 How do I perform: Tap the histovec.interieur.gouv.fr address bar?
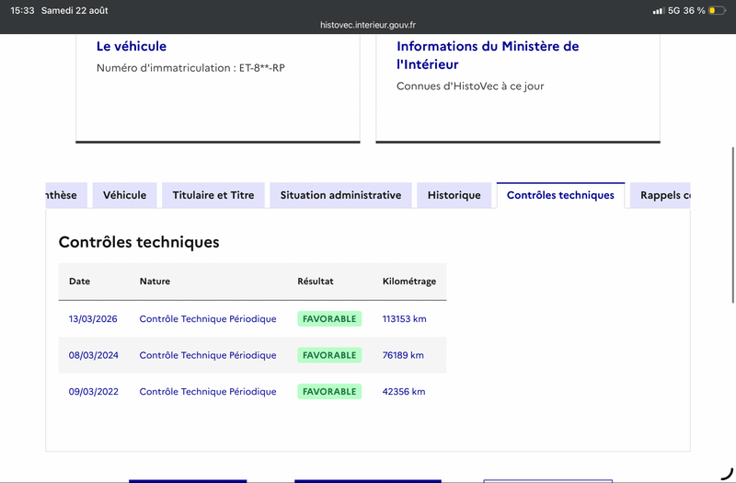point(368,25)
